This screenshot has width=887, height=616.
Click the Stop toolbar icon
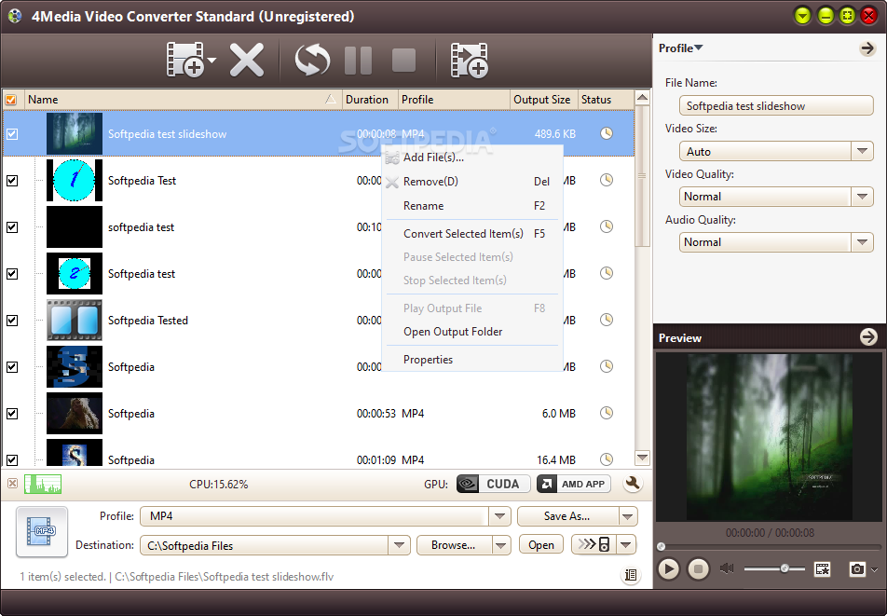(404, 60)
